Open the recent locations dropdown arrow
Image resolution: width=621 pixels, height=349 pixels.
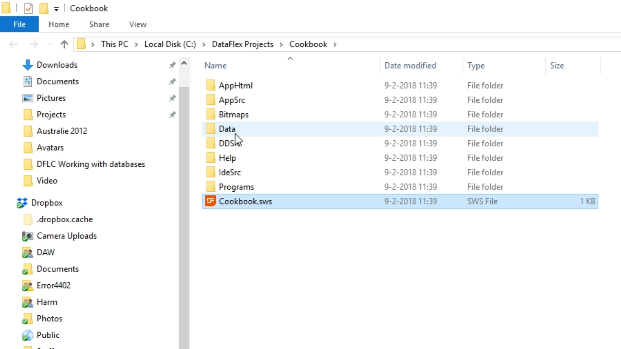pos(50,44)
